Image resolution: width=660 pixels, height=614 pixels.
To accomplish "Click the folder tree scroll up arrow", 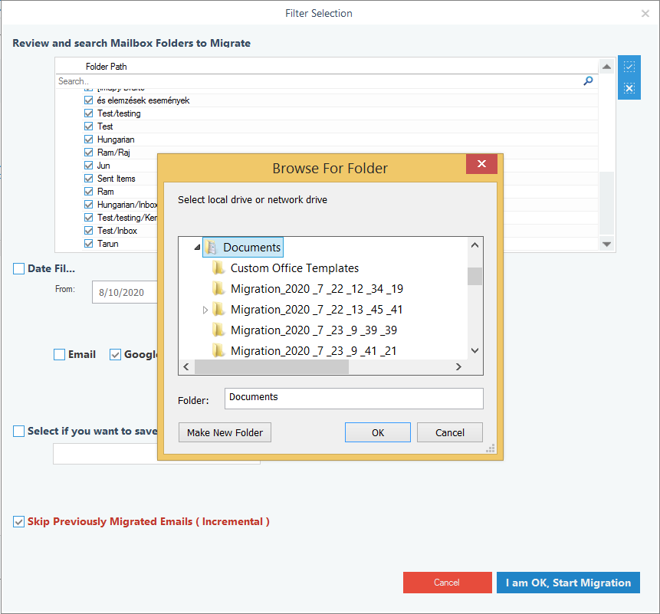I will pyautogui.click(x=474, y=245).
